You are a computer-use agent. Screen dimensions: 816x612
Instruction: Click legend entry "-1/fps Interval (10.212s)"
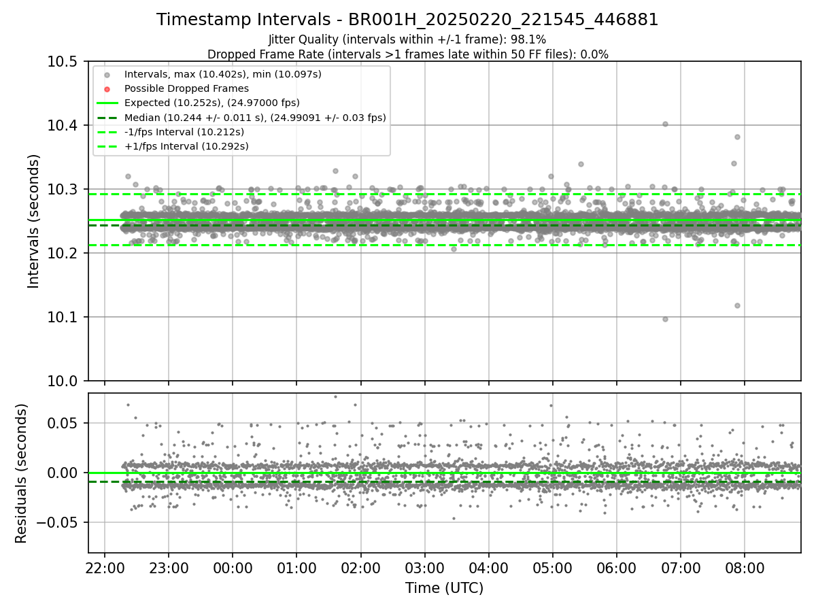tap(184, 132)
